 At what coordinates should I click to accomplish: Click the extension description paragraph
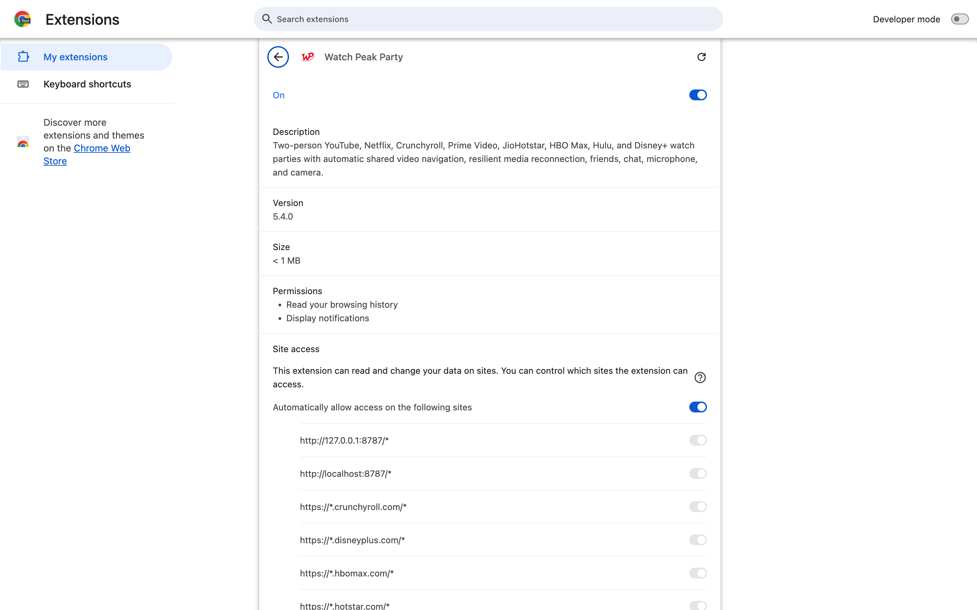pyautogui.click(x=485, y=159)
